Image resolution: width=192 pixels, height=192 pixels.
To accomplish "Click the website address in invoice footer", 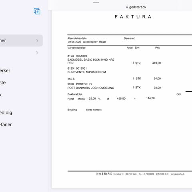I will coord(178,174).
